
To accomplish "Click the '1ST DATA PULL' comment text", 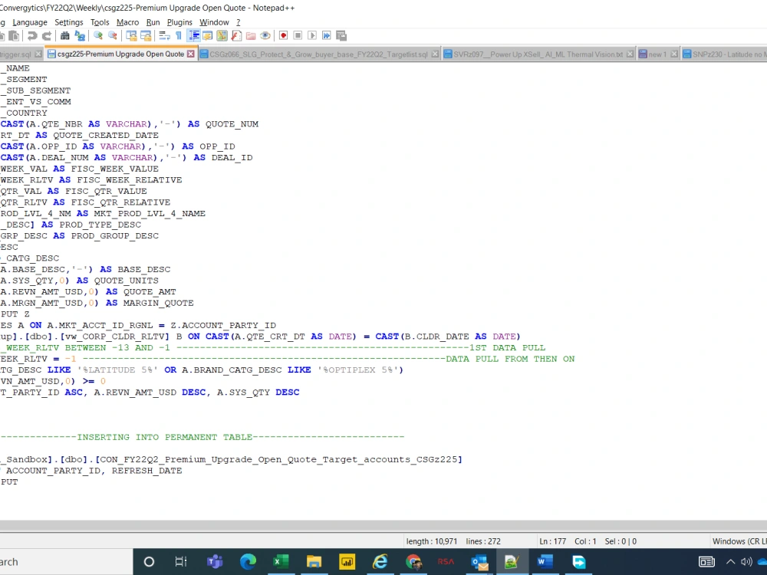I will [507, 347].
